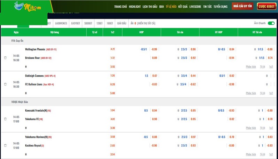Click team name Yokohama FC

coord(32,119)
